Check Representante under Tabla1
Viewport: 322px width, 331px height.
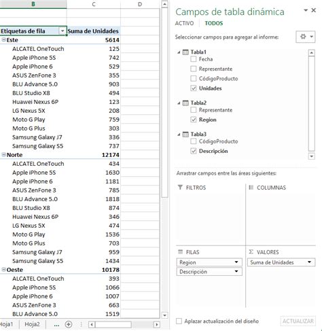[193, 69]
